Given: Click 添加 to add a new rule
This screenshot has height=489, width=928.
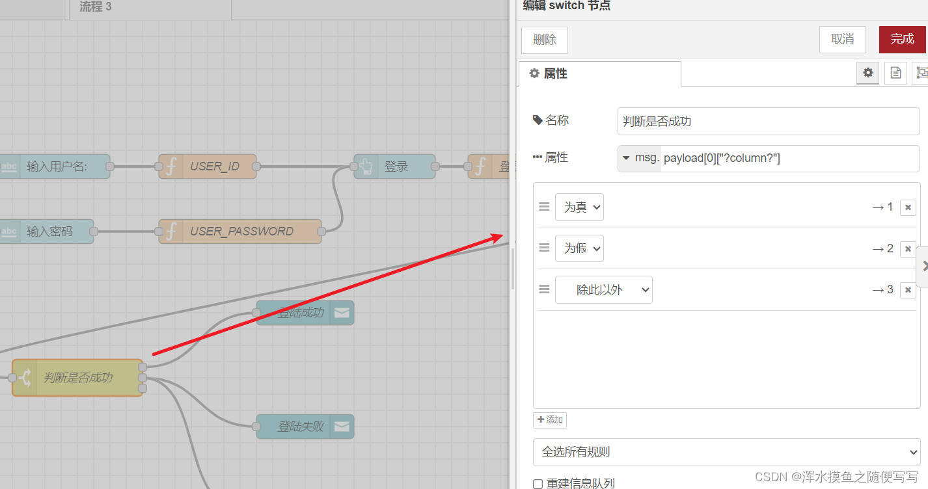Looking at the screenshot, I should [x=549, y=419].
